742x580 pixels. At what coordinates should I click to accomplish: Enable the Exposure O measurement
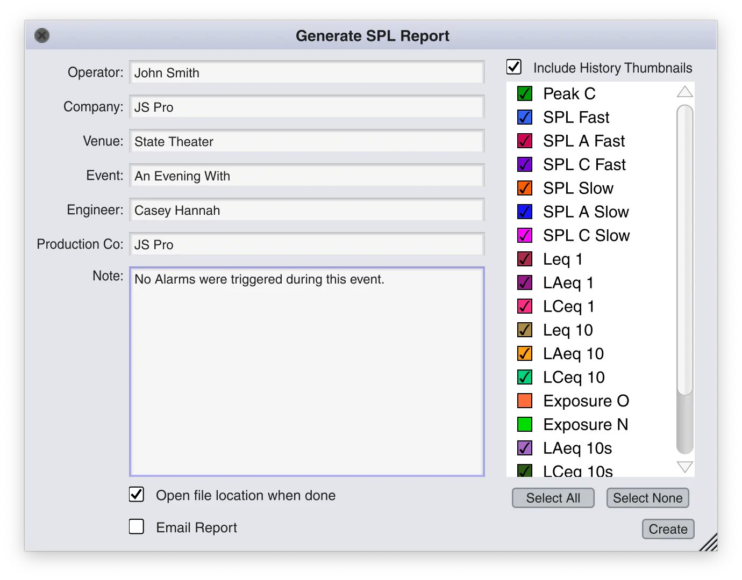pos(524,401)
